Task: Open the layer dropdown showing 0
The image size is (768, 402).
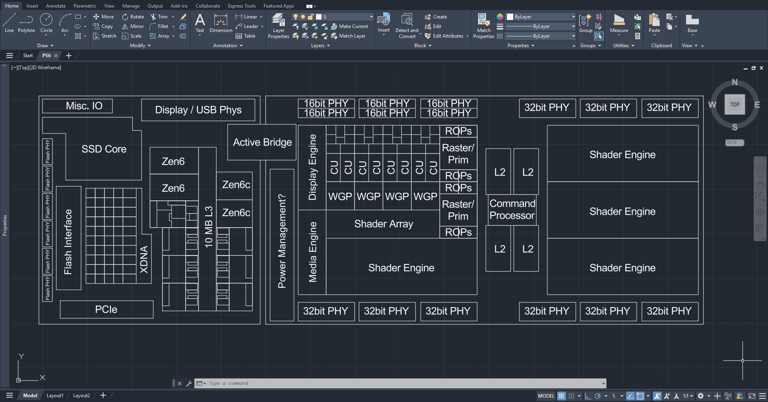Action: tap(332, 17)
